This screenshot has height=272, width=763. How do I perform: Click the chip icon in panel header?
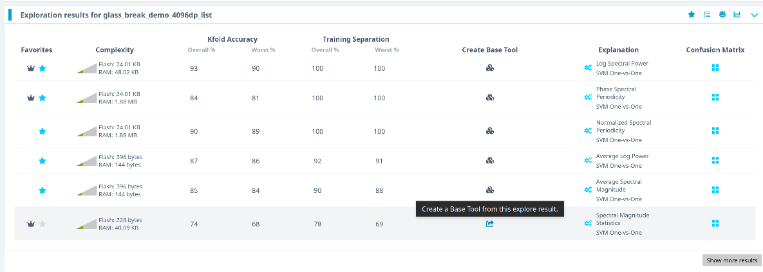click(x=722, y=14)
